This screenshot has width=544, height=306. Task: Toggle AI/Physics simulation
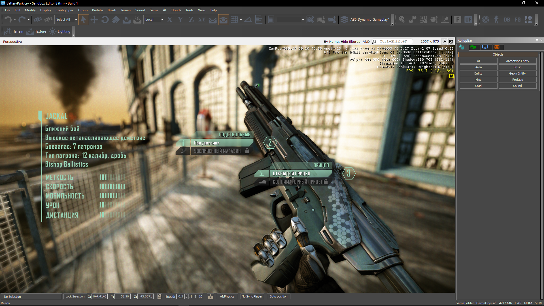(x=227, y=296)
